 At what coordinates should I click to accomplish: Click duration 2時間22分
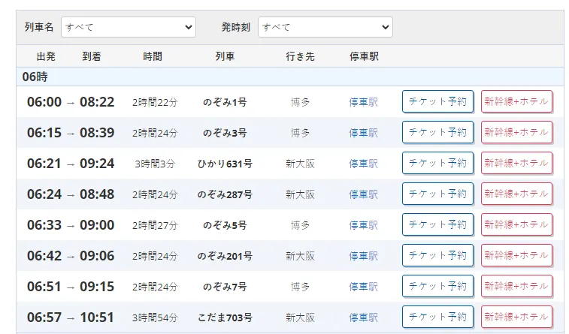(155, 103)
